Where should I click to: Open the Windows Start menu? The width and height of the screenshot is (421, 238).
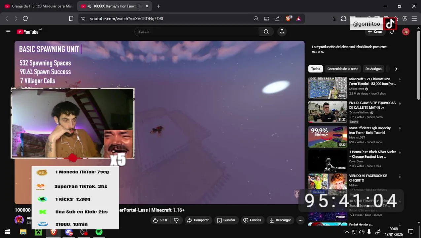(x=7, y=232)
